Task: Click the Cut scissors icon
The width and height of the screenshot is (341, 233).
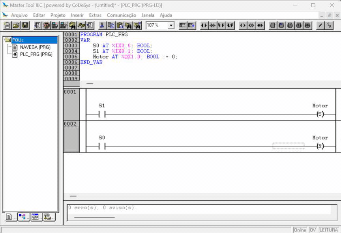Action: pyautogui.click(x=102, y=25)
